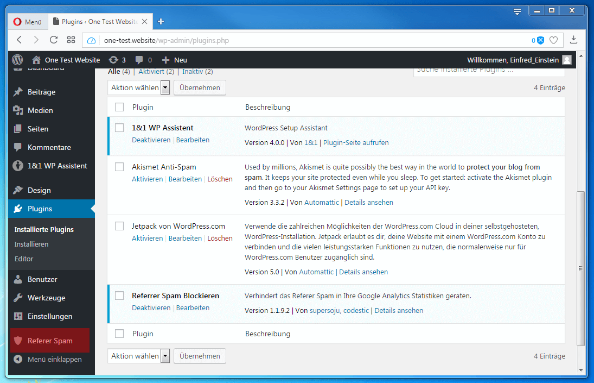
Task: Tick the 1&1 WP Assistent checkbox
Action: pyautogui.click(x=119, y=128)
